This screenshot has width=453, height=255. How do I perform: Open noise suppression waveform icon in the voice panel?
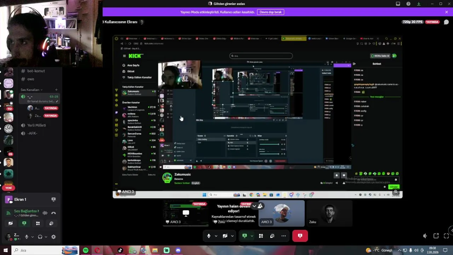point(45,213)
